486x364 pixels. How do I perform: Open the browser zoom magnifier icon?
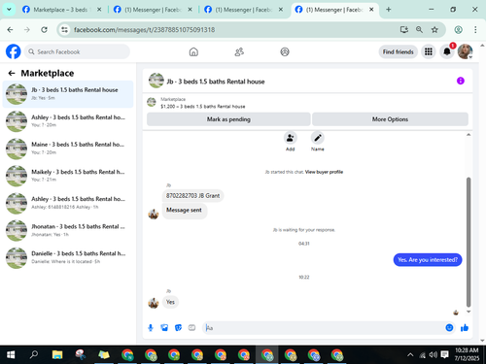pos(419,30)
